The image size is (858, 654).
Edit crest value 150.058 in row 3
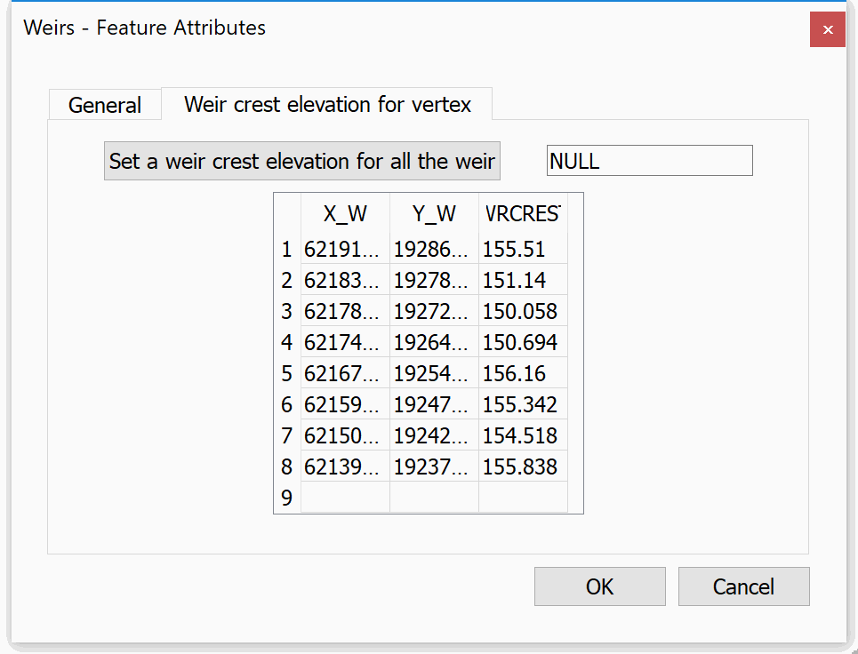(x=523, y=312)
